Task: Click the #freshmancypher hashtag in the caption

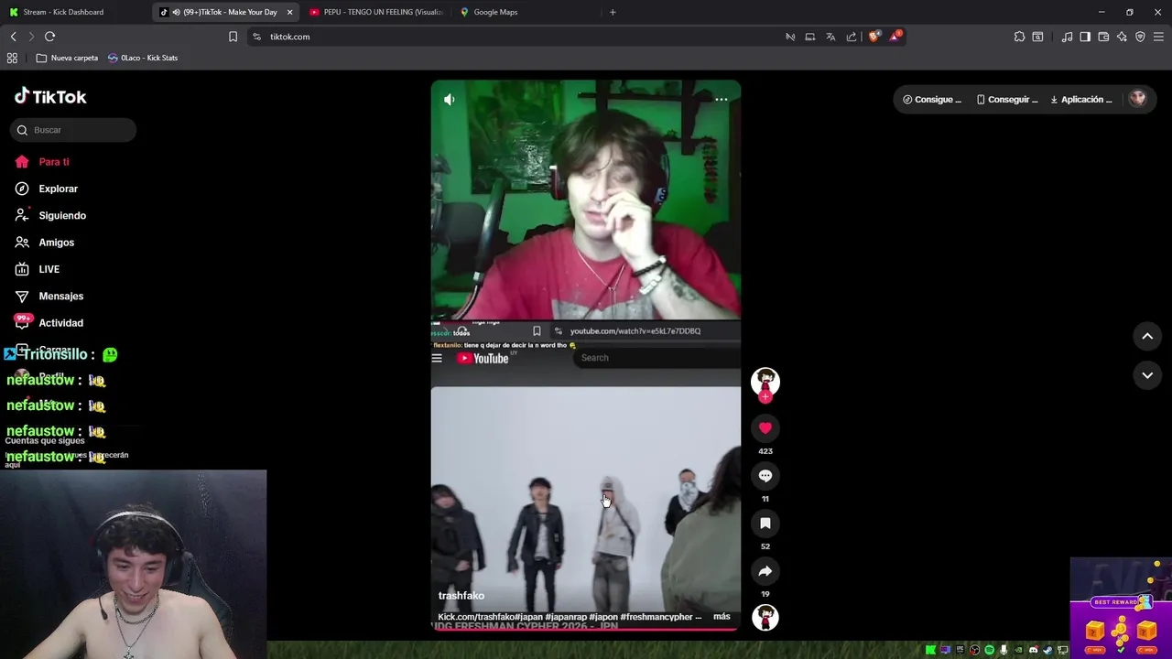Action: click(x=658, y=617)
